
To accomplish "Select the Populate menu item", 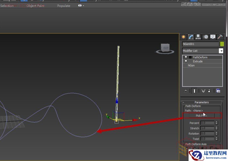I will (x=64, y=6).
